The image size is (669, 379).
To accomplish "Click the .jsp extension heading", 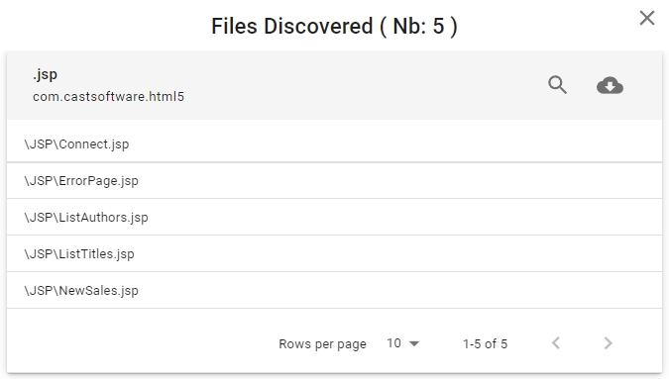I will click(x=45, y=75).
